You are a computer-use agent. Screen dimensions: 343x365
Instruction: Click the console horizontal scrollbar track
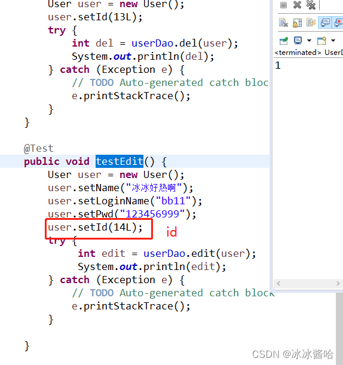coord(308,283)
